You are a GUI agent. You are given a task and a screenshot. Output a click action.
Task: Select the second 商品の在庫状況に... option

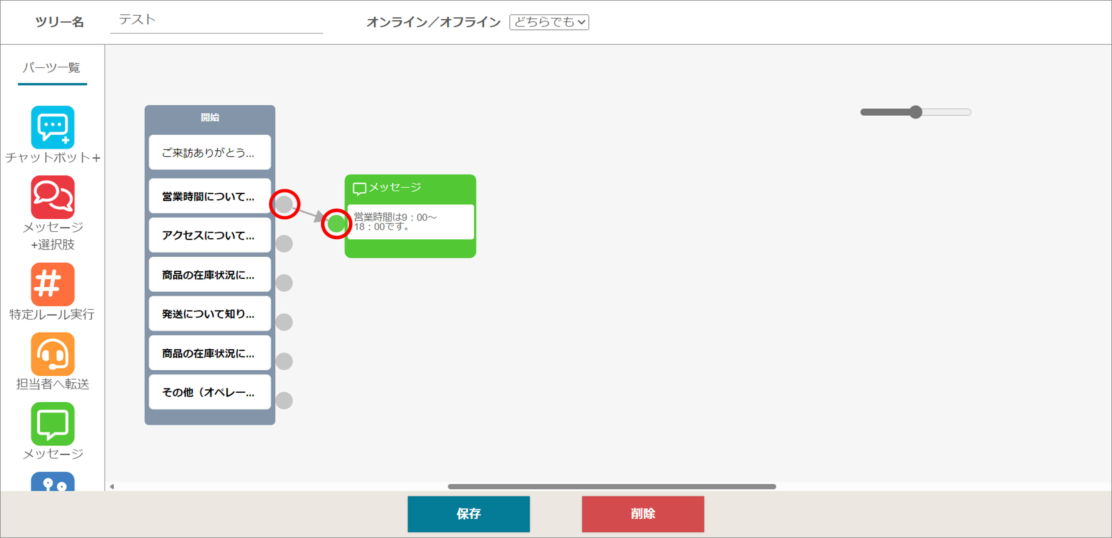tap(210, 353)
